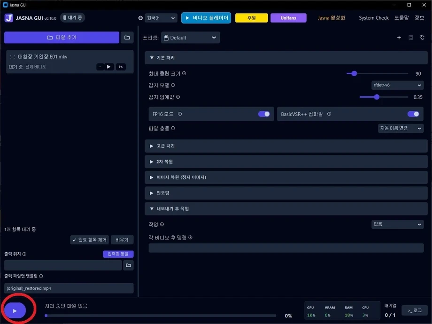The height and width of the screenshot is (324, 432).
Task: Click the 1개 항목 대기 중 status text
Action: (x=20, y=229)
